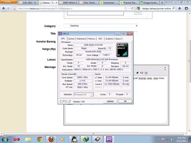Click the Core Voltage 1.408 V value

pyautogui.click(x=106, y=55)
